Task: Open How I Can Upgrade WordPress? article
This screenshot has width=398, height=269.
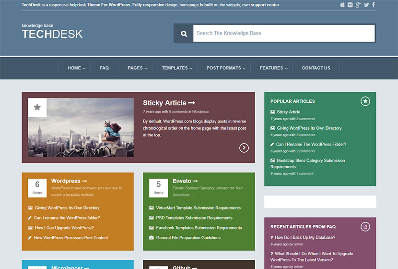Action: coord(64,228)
